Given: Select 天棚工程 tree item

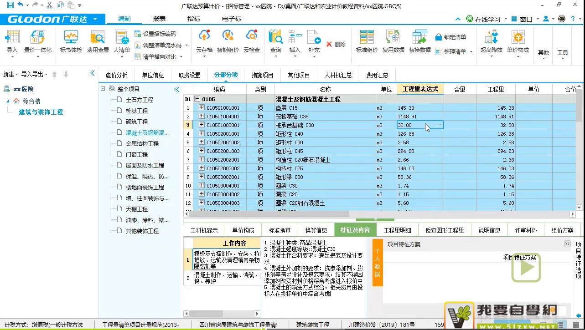Looking at the screenshot, I should pyautogui.click(x=137, y=209).
